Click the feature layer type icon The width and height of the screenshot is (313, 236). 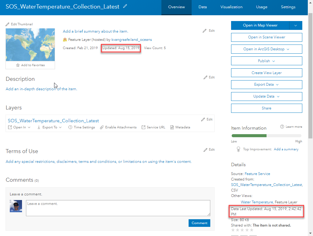click(x=65, y=40)
